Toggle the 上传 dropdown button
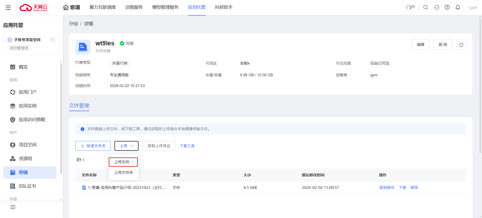This screenshot has height=218, width=482. (x=126, y=146)
